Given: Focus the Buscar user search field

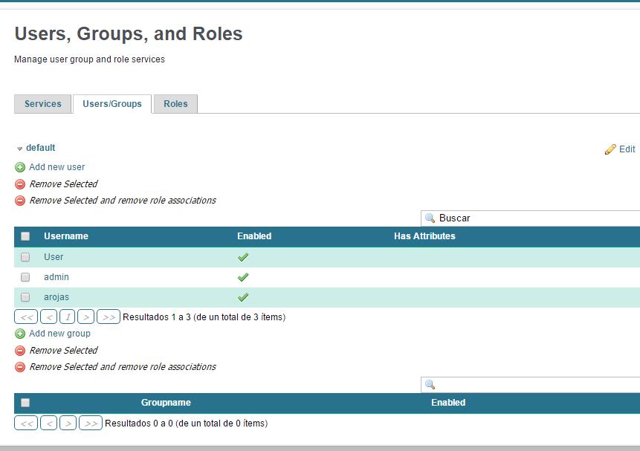Looking at the screenshot, I should [x=535, y=218].
